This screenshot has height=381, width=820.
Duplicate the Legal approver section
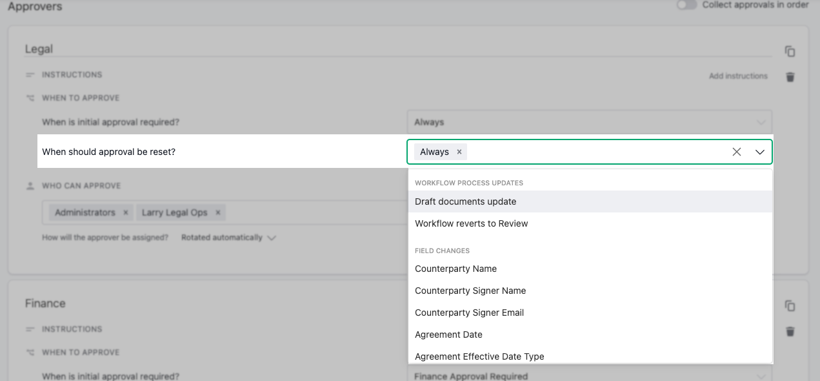click(790, 52)
